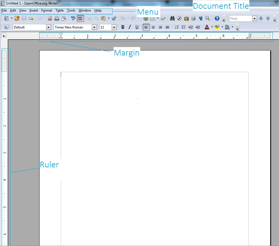
Task: Open Find & Replace binoculars icon
Action: pos(172,18)
